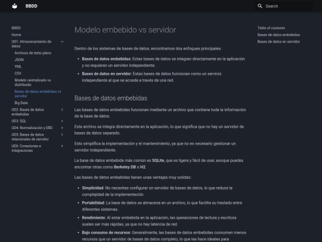322x242 pixels.
Task: Click the BBDD site title in header
Action: (32, 6)
